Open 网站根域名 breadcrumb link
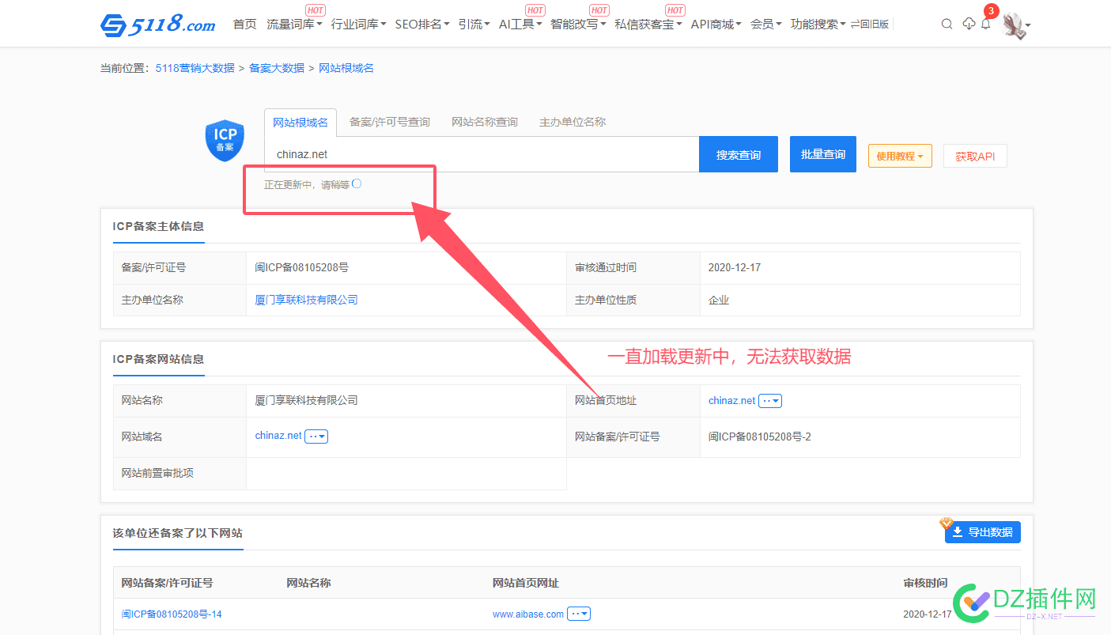The width and height of the screenshot is (1111, 635). [x=346, y=68]
